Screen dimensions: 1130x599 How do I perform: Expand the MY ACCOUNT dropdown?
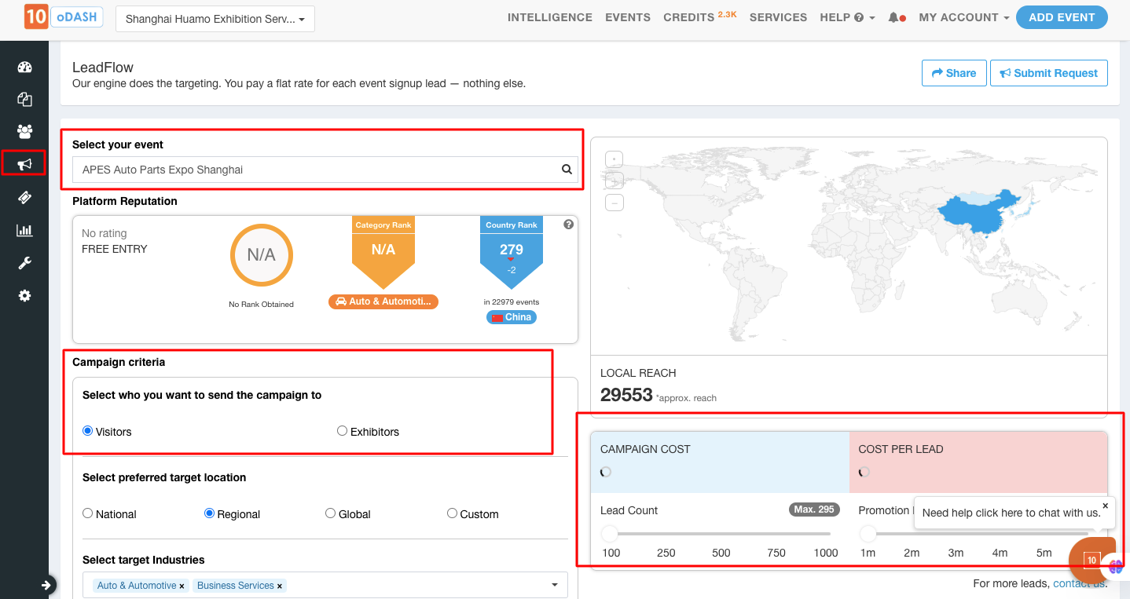point(964,17)
